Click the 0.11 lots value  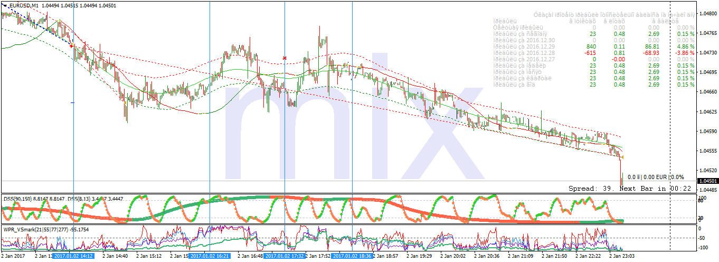tap(619, 46)
